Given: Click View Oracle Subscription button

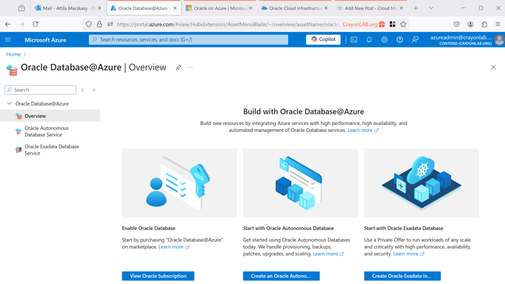Looking at the screenshot, I should tap(158, 276).
